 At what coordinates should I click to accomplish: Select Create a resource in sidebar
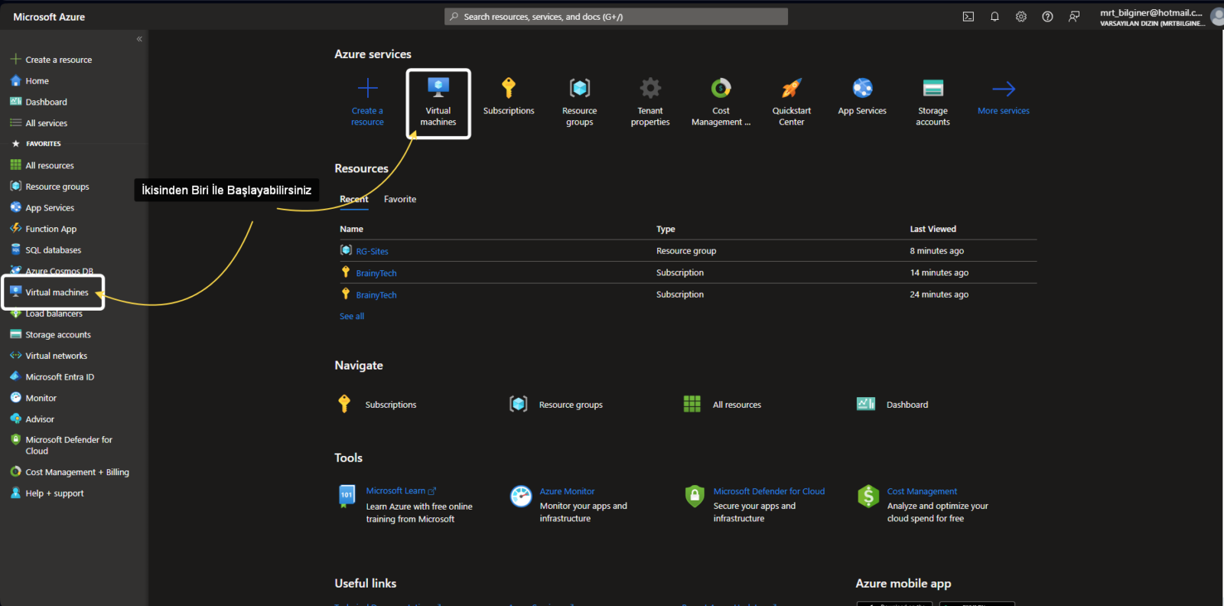(51, 60)
